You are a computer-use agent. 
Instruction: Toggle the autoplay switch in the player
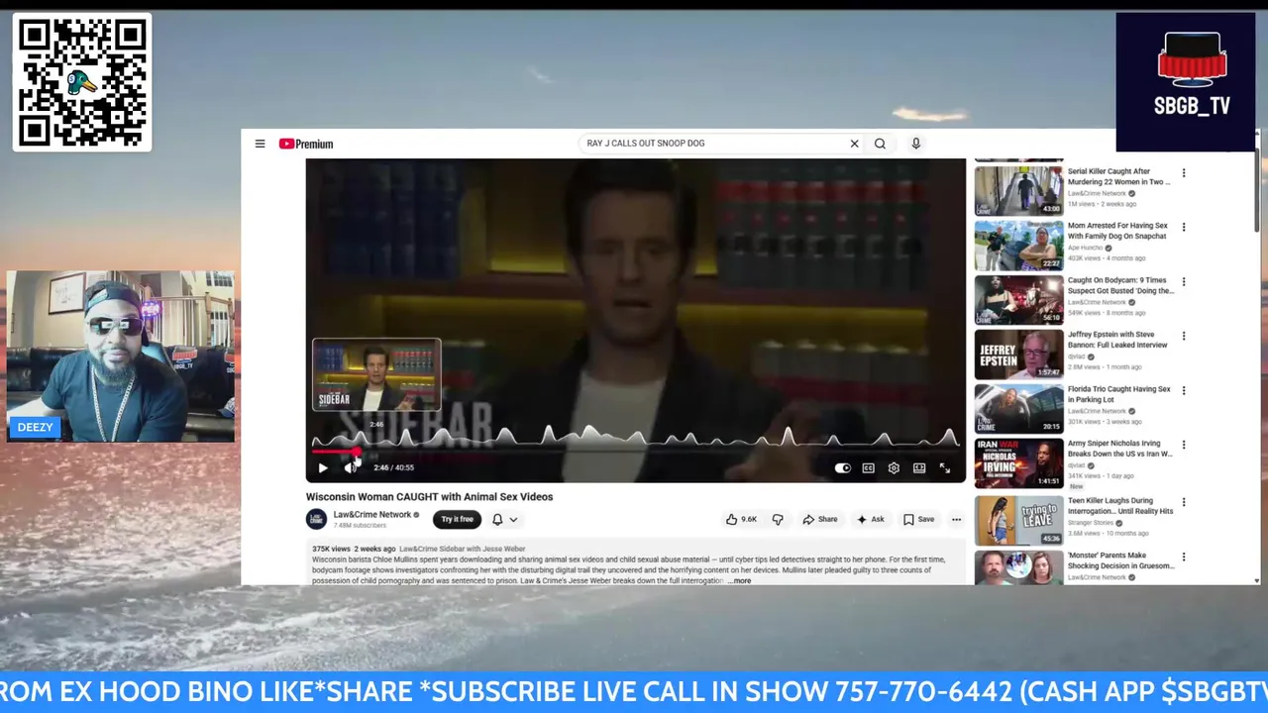842,467
